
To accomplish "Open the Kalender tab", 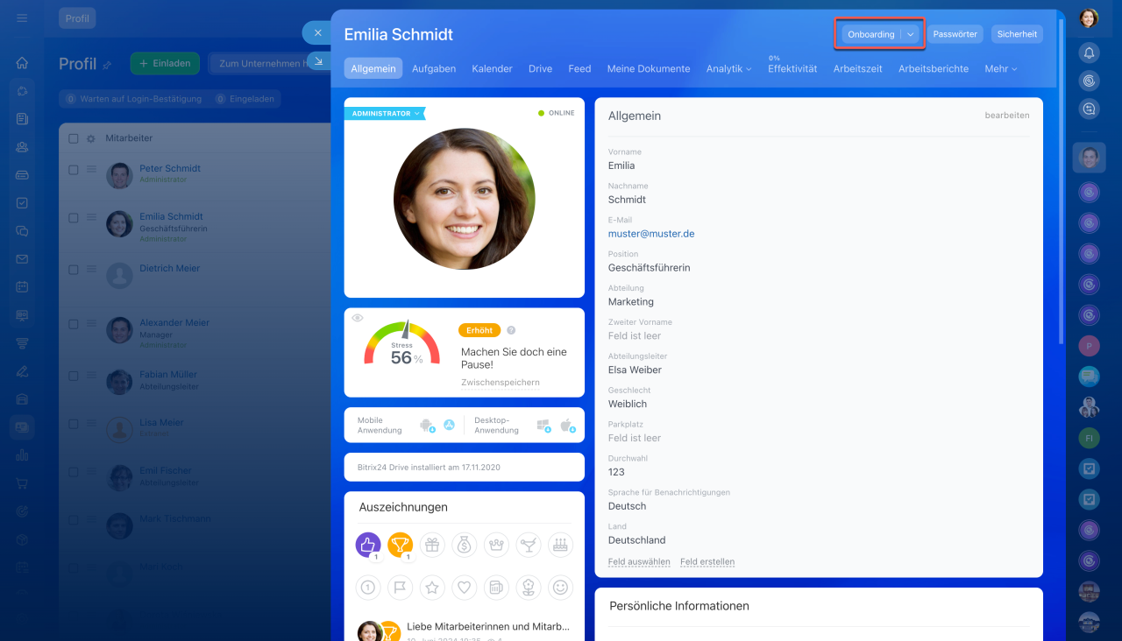I will [492, 68].
